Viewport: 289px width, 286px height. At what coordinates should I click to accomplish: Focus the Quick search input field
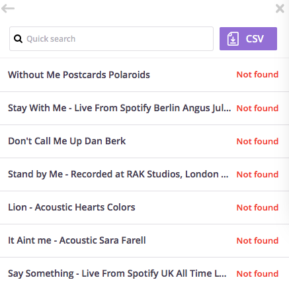(111, 39)
